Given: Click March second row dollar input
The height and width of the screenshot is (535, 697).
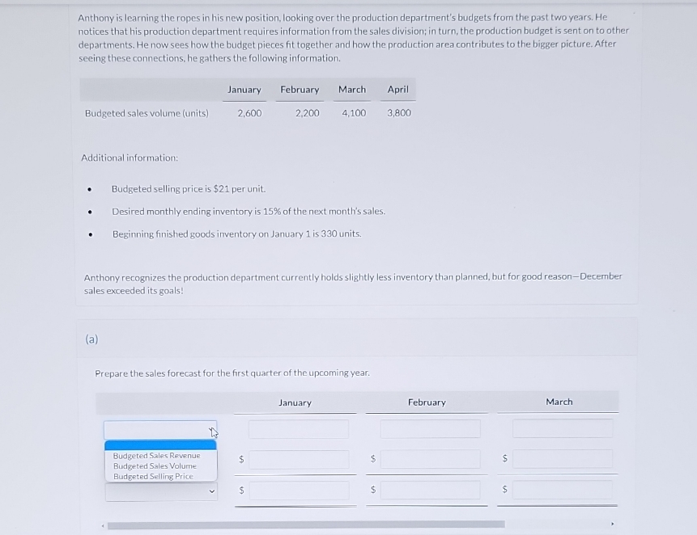Looking at the screenshot, I should coord(563,459).
